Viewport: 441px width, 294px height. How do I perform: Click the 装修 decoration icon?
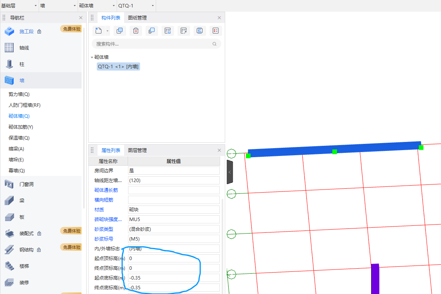pyautogui.click(x=9, y=282)
